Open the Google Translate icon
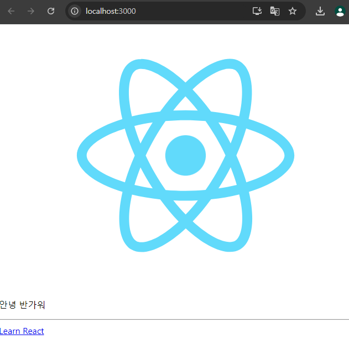This screenshot has height=350, width=349. coord(275,11)
